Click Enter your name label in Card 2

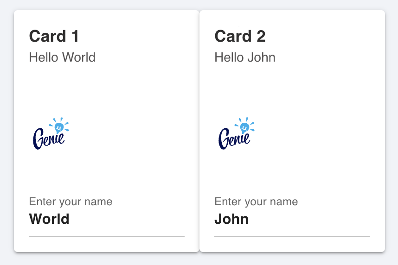click(x=256, y=202)
